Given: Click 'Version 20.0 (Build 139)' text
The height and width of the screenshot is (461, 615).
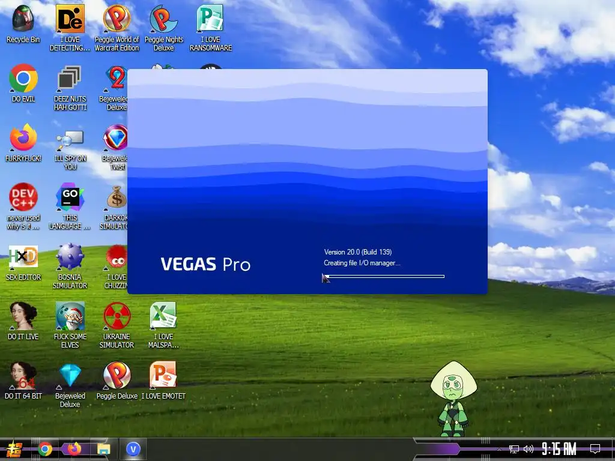Looking at the screenshot, I should [x=358, y=252].
